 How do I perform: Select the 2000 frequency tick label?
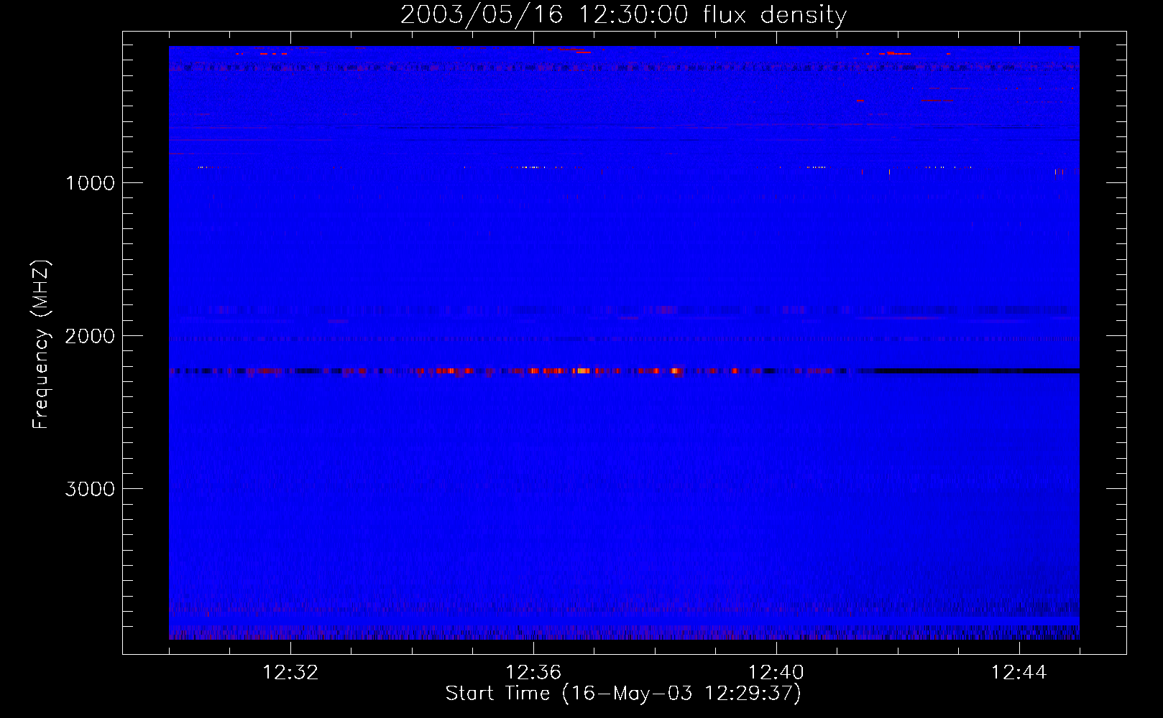(90, 336)
